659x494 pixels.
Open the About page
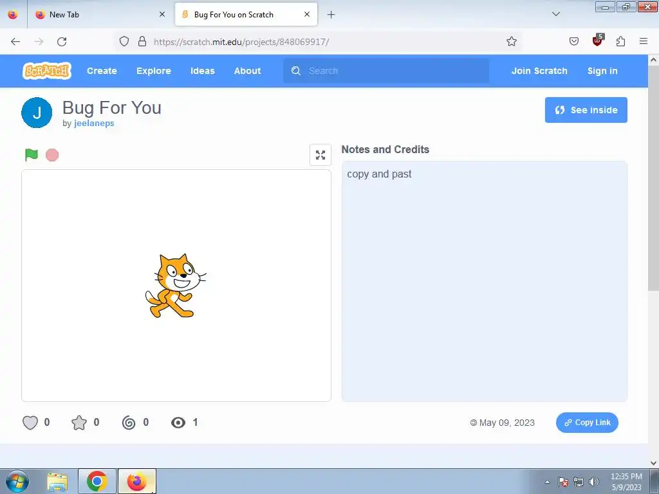pyautogui.click(x=248, y=71)
